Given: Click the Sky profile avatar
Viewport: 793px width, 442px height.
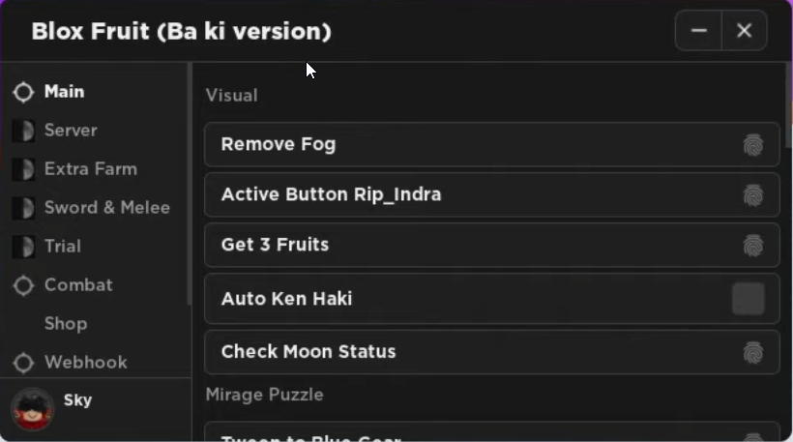Looking at the screenshot, I should pos(32,409).
